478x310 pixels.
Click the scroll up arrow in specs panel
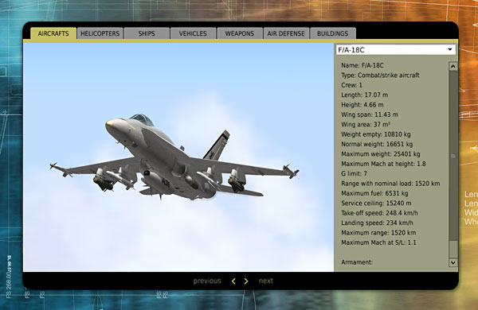453,66
